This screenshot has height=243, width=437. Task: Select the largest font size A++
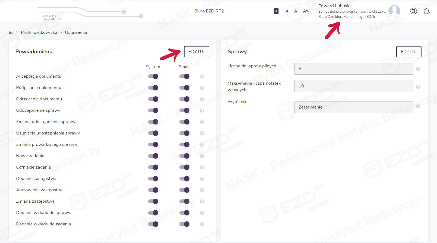pos(306,11)
